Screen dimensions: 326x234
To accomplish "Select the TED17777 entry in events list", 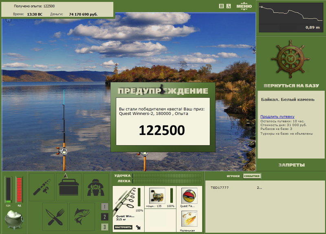I will 220,188.
